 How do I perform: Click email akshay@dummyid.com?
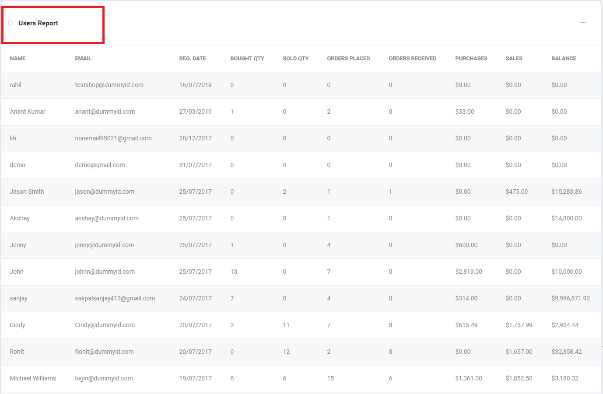(x=107, y=219)
